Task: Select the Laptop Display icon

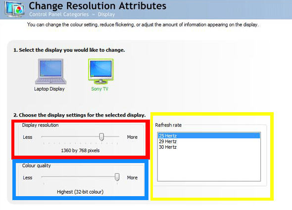Action: pyautogui.click(x=50, y=72)
